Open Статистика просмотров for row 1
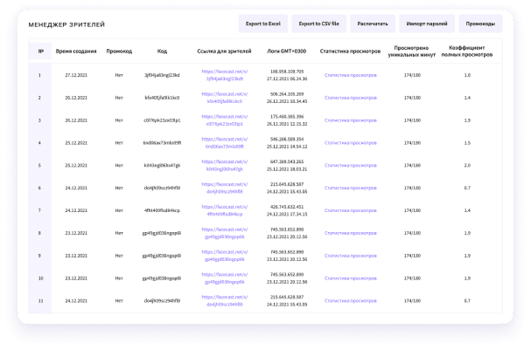Image resolution: width=531 pixels, height=350 pixels. click(351, 75)
